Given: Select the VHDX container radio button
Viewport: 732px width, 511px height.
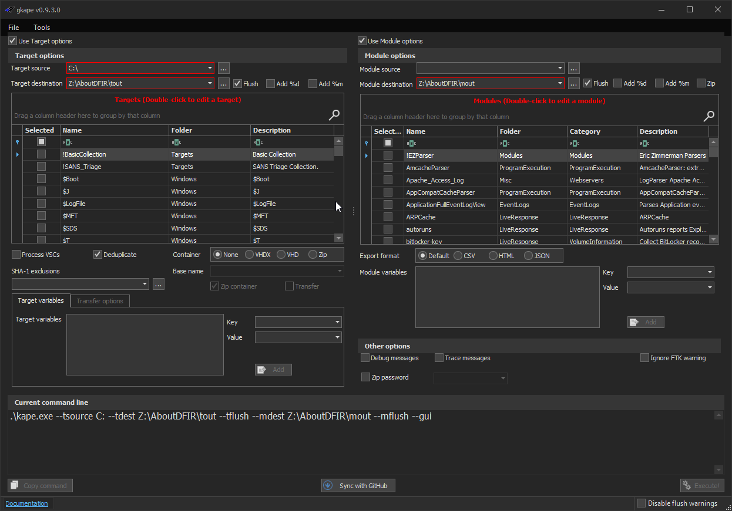Looking at the screenshot, I should pos(250,255).
